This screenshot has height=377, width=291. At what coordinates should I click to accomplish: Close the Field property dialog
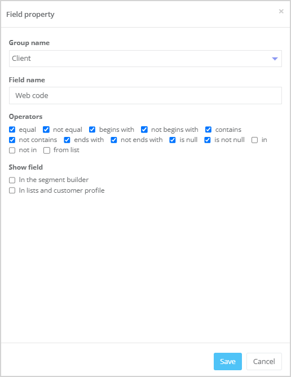pos(281,11)
